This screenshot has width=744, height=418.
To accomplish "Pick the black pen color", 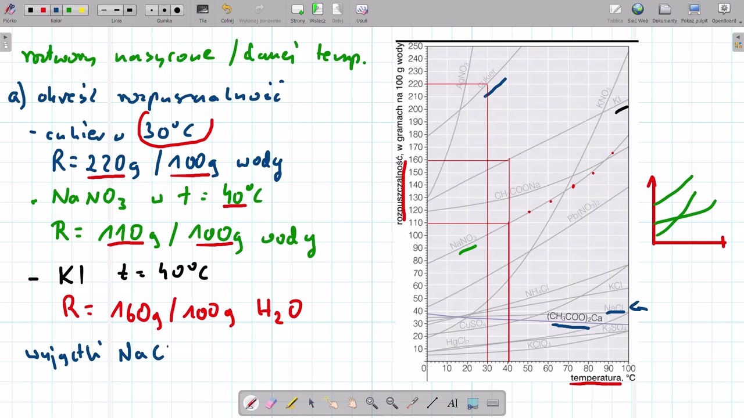I will point(30,10).
